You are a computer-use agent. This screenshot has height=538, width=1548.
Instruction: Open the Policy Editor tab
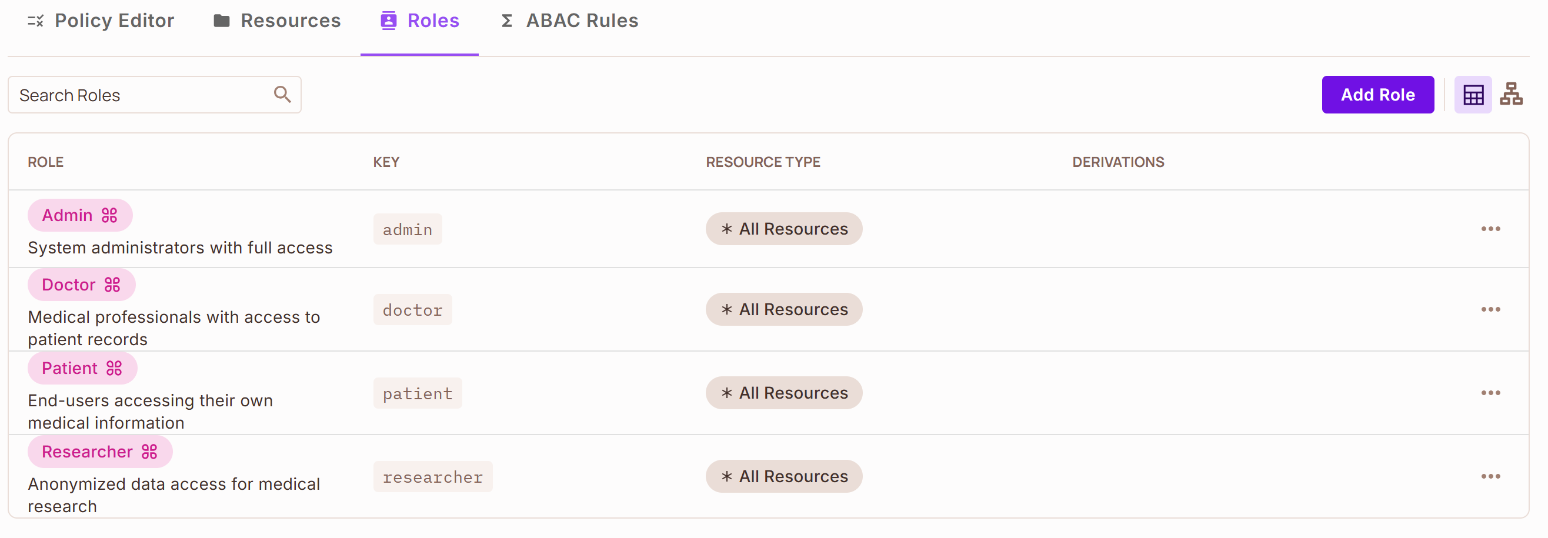pos(101,21)
